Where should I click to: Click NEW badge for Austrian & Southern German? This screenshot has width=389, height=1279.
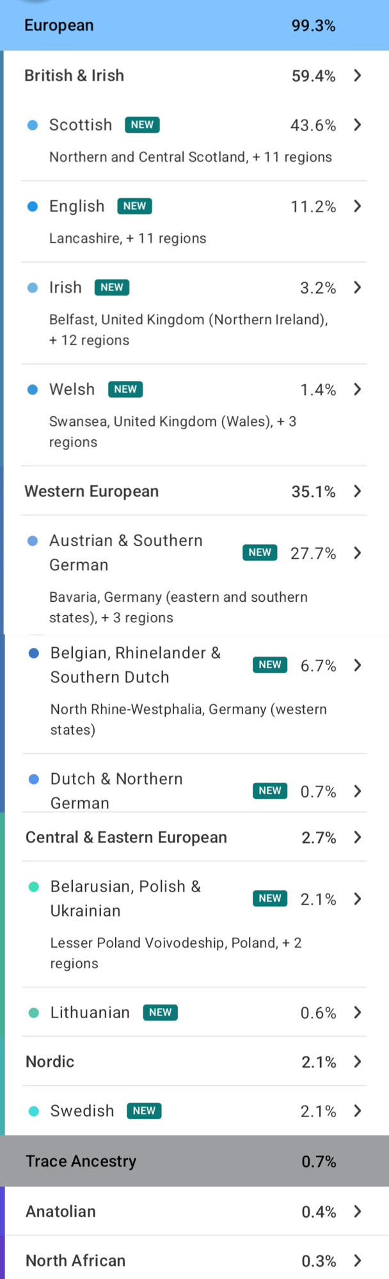[x=260, y=553]
